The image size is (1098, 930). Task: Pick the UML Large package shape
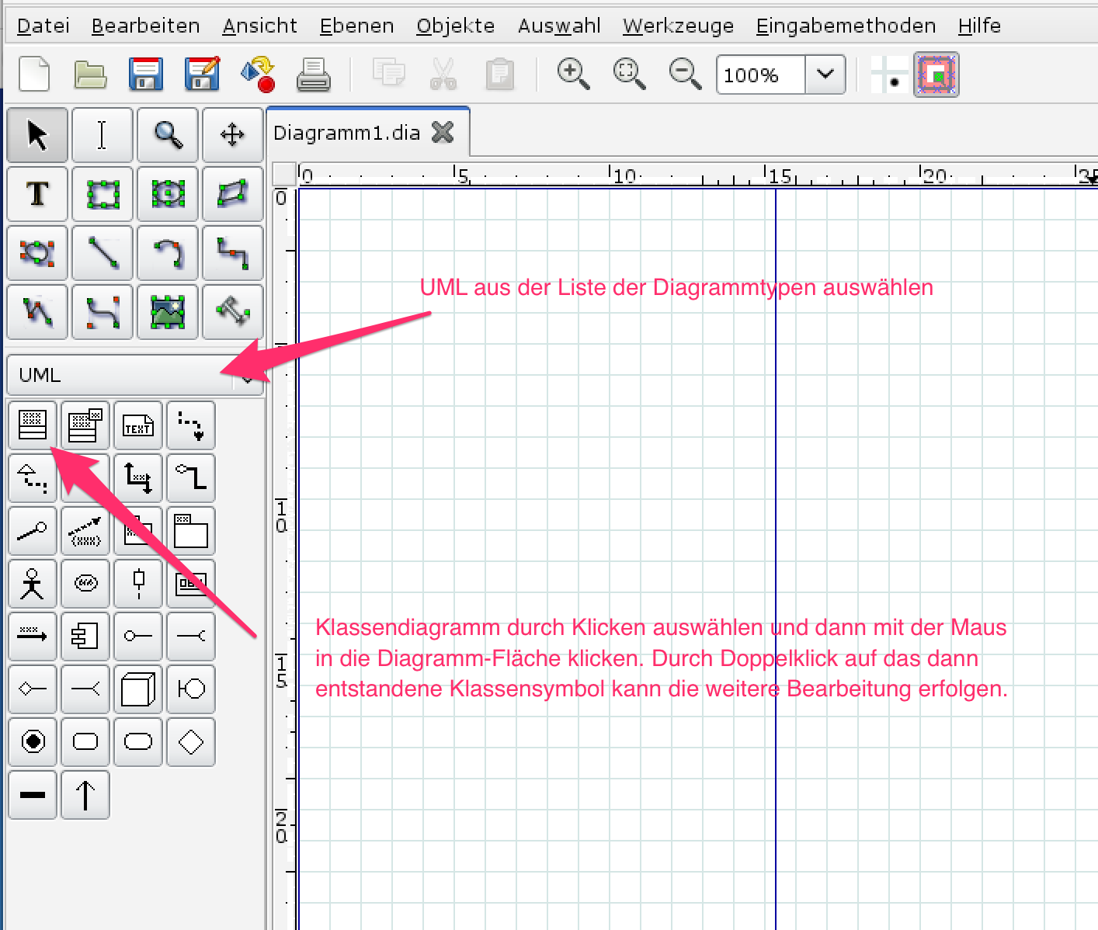[x=191, y=530]
